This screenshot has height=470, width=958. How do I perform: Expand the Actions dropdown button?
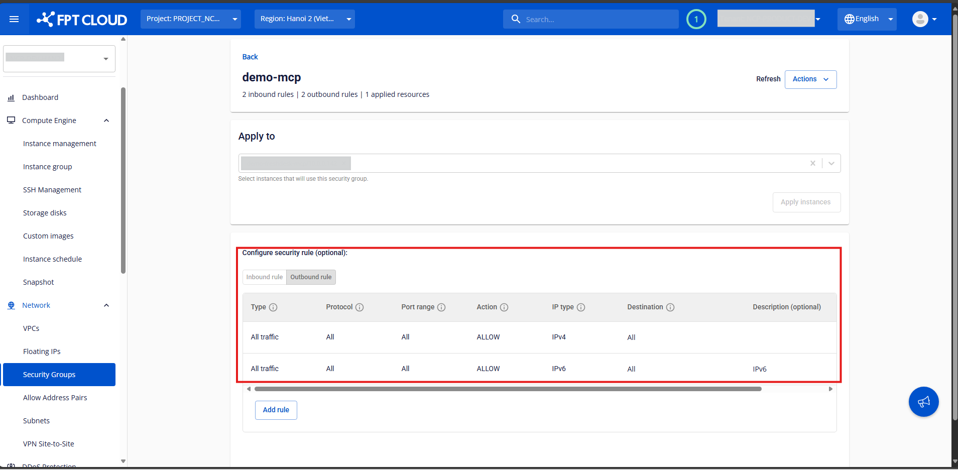coord(810,79)
